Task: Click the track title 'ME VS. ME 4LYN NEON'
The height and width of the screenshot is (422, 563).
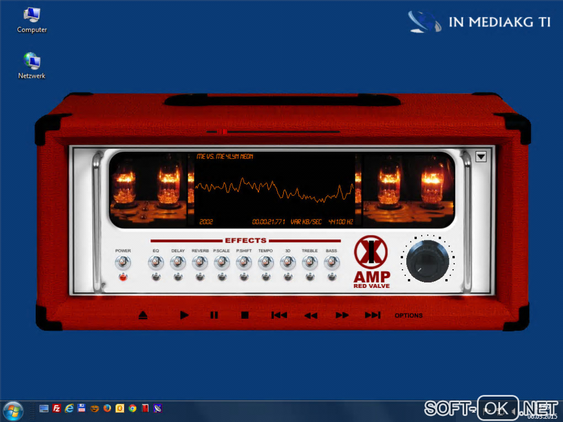Action: coord(225,157)
